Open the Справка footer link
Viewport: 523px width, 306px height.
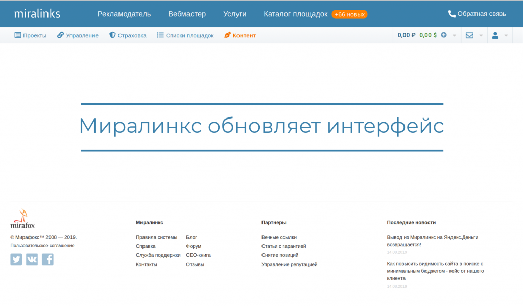(146, 246)
